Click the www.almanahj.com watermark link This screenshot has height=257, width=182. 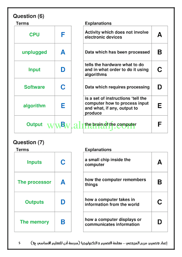tap(91, 125)
